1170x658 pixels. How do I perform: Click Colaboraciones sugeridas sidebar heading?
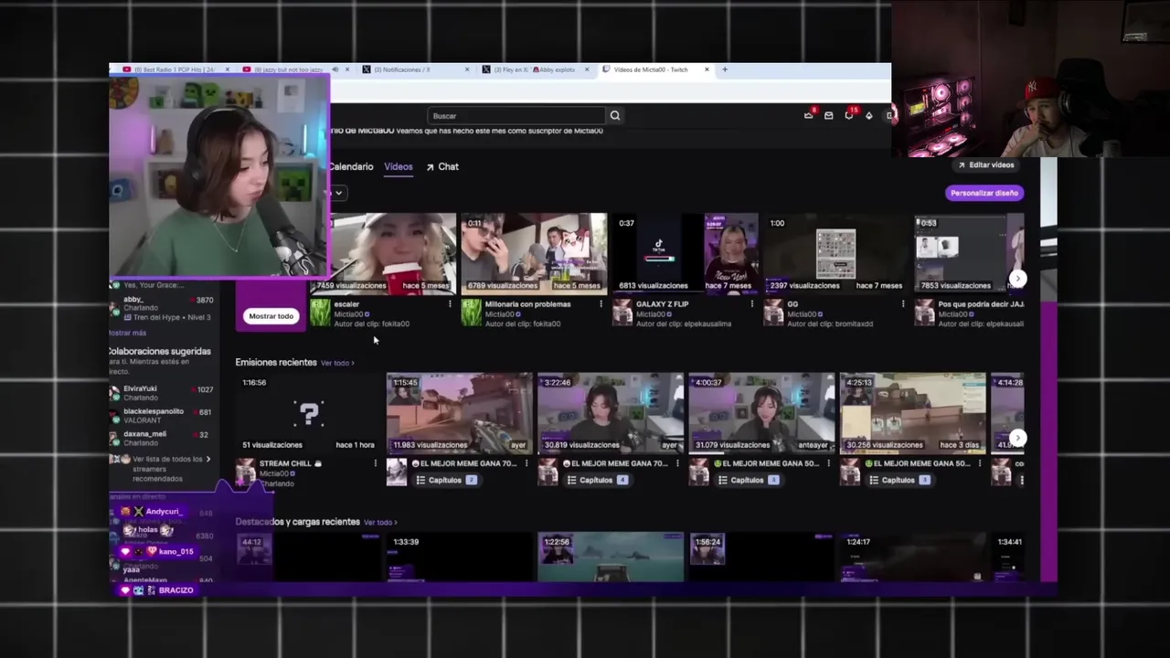tap(160, 352)
